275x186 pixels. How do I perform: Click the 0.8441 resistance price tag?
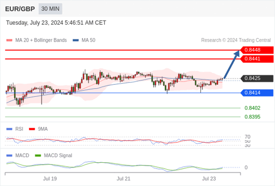point(257,59)
